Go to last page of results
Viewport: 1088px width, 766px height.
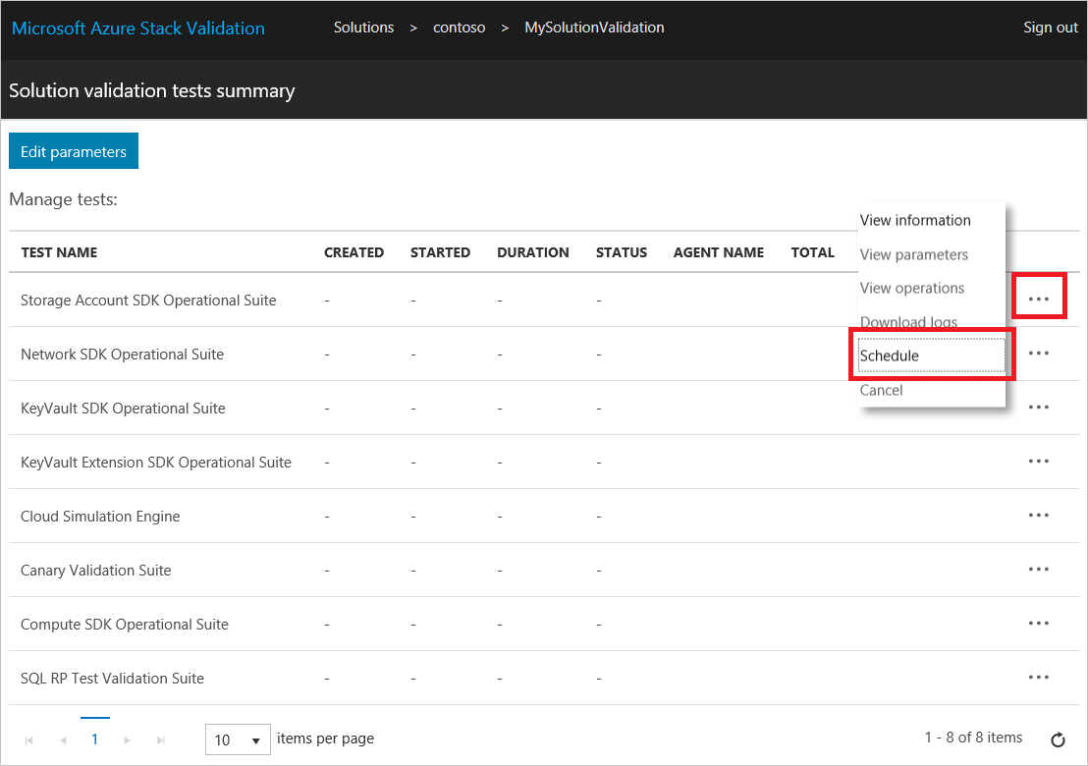pos(160,740)
